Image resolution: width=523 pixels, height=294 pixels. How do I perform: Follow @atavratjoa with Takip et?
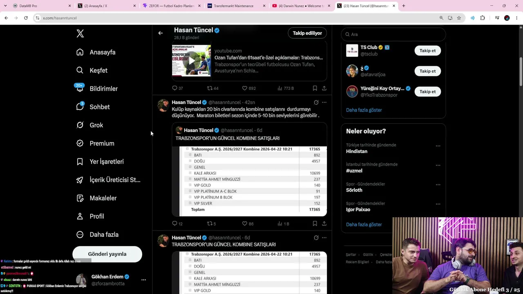click(x=428, y=71)
